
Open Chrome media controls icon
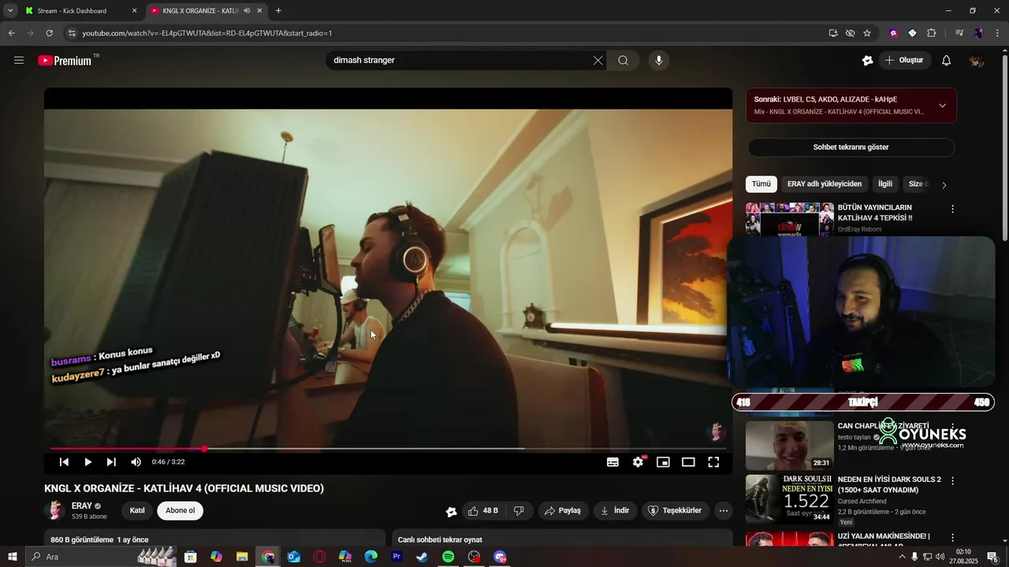[959, 33]
